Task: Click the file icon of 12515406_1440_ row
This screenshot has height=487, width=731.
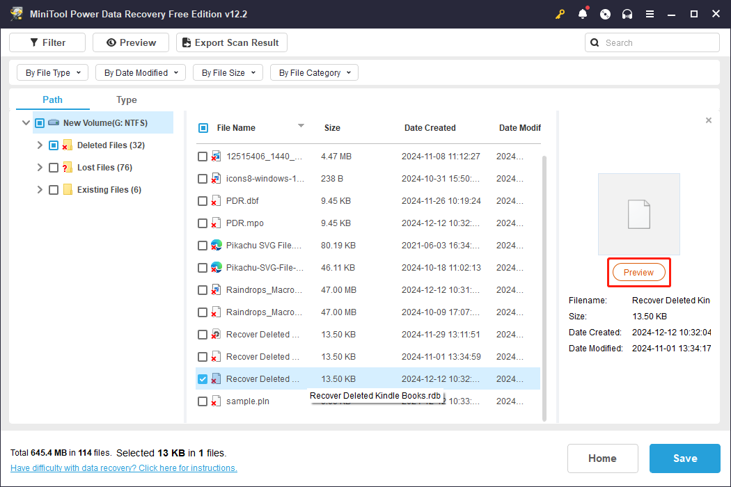Action: point(216,156)
